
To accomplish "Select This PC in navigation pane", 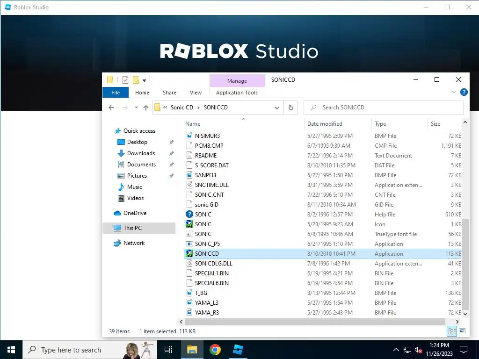I will click(139, 228).
